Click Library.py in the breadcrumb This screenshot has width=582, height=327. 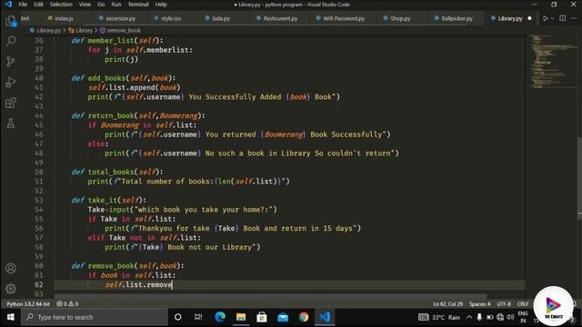tap(48, 30)
